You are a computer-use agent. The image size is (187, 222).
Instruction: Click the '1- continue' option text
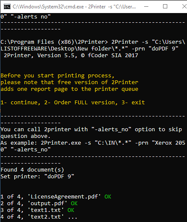20,103
